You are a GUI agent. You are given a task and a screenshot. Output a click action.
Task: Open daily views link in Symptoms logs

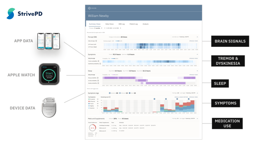pos(193,97)
